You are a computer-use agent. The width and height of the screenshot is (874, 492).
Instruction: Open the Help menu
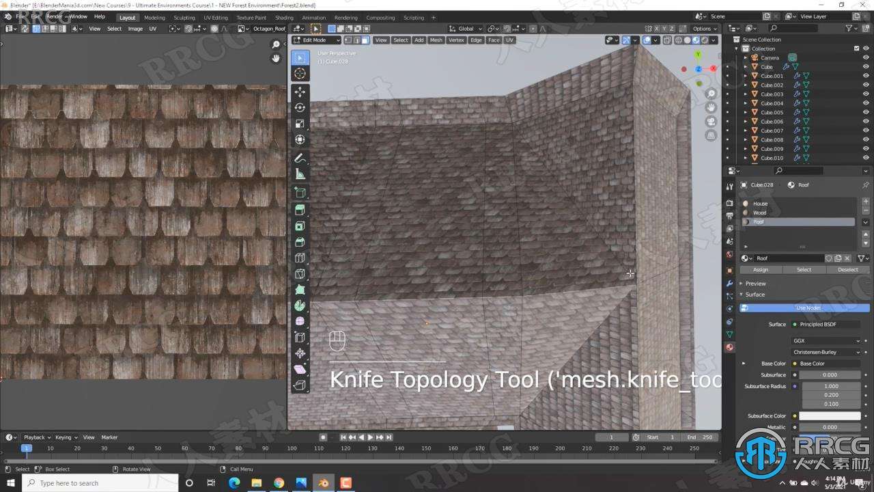coord(100,16)
